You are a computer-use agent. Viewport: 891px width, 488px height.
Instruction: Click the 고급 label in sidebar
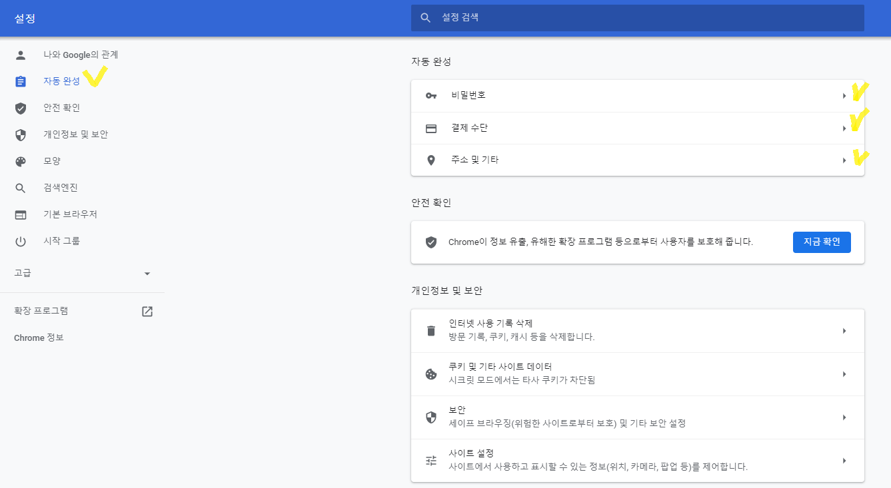point(23,273)
